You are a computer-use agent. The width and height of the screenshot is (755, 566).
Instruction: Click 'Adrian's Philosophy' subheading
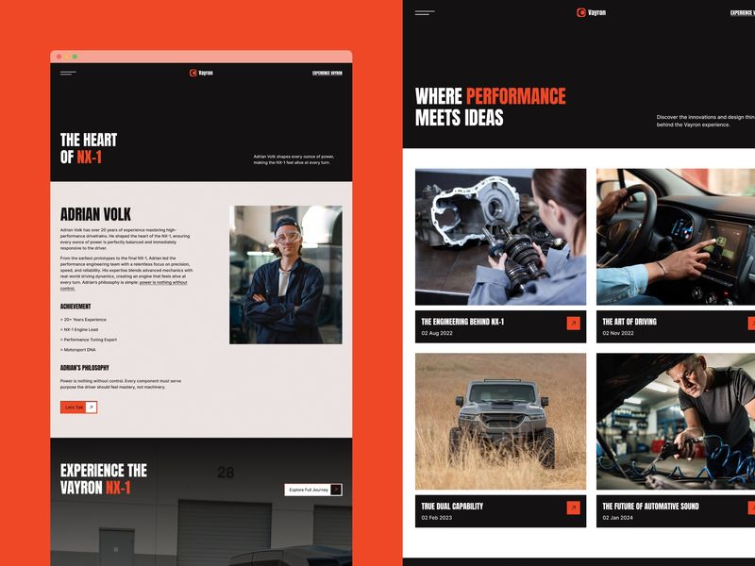point(85,368)
